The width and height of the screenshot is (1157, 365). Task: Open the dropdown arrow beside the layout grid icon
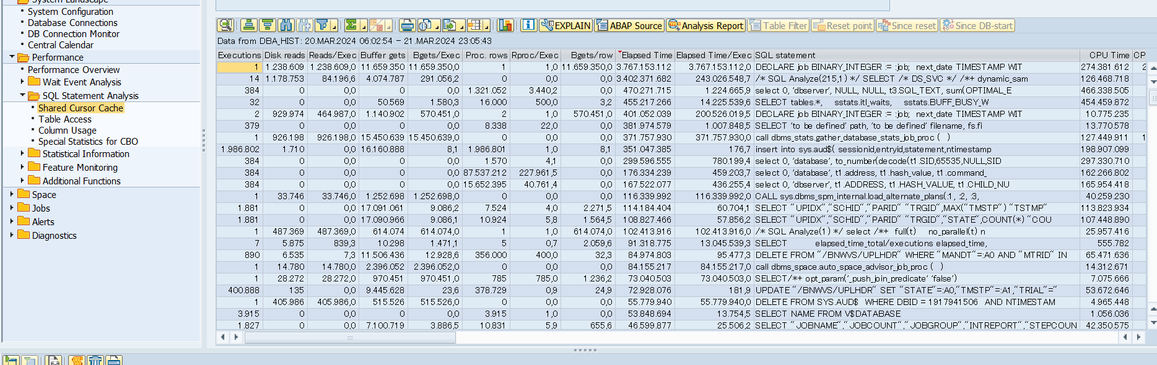487,27
